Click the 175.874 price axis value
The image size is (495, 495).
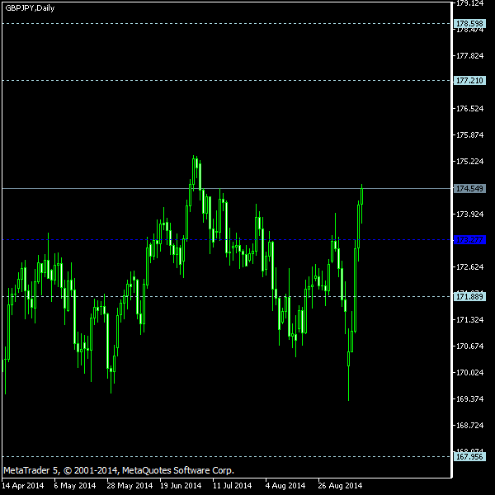[x=469, y=135]
